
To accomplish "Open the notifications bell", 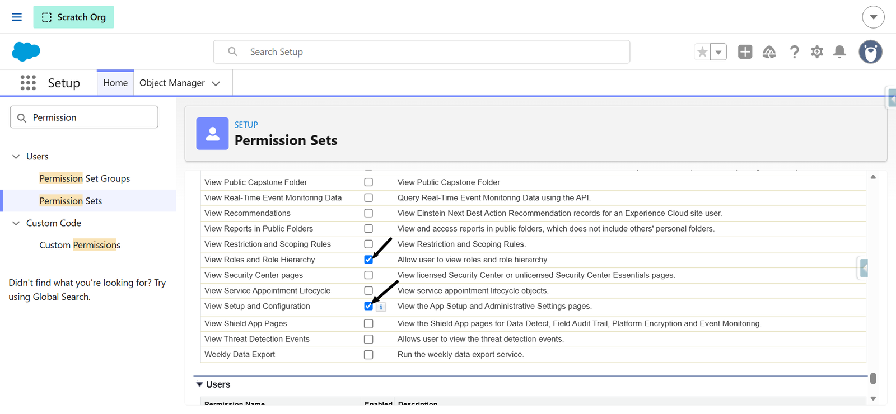I will point(839,52).
